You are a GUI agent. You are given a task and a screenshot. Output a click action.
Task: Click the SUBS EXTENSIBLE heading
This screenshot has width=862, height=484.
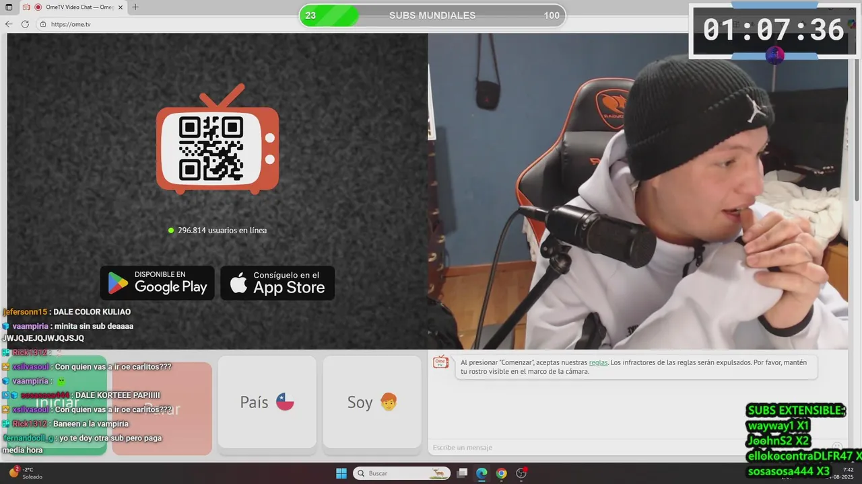795,410
